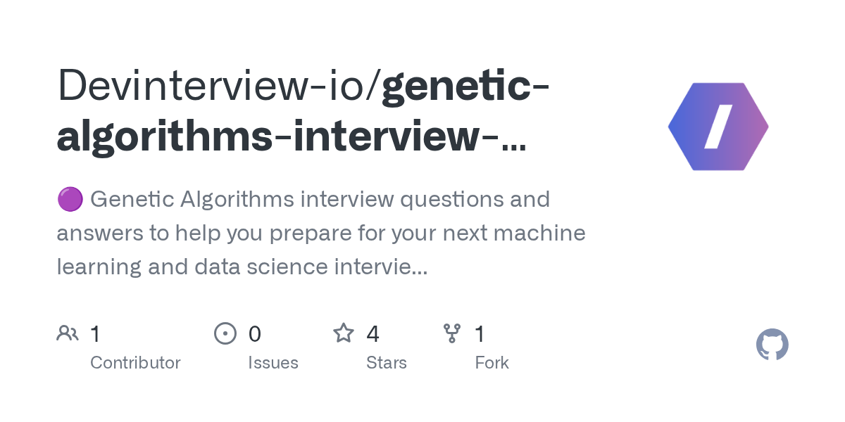Image resolution: width=845 pixels, height=422 pixels.
Task: Open the genetic-algorithms-interview repository title
Action: [x=303, y=111]
